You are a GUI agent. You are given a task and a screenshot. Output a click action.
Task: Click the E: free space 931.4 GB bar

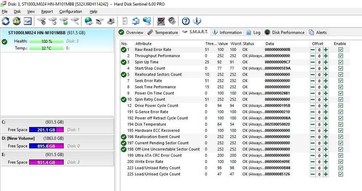pyautogui.click(x=46, y=162)
